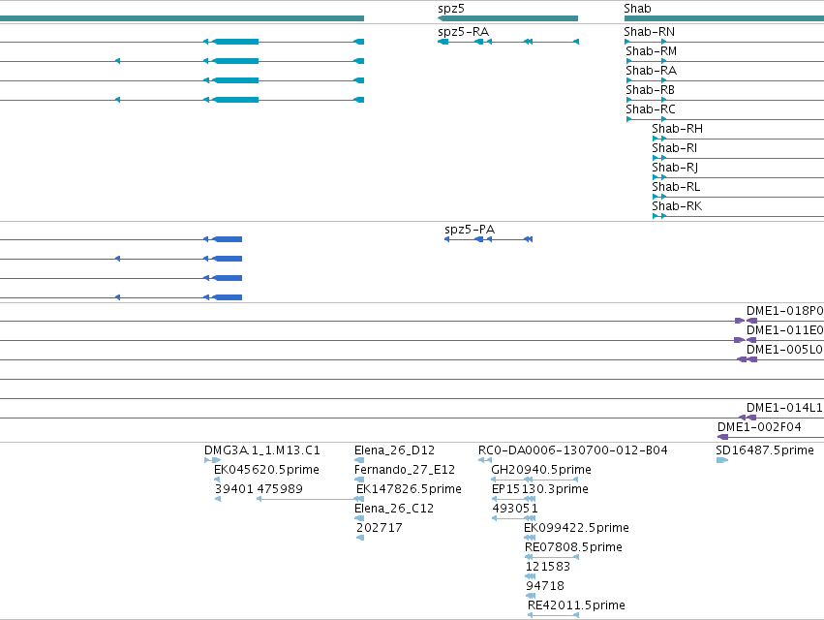Select the SD16487.5prime EST label
The width and height of the screenshot is (824, 620).
pyautogui.click(x=765, y=450)
